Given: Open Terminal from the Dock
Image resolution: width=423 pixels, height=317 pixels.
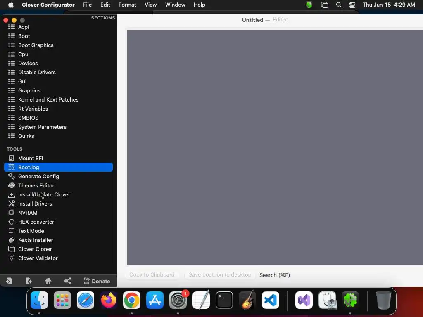Looking at the screenshot, I should pos(224,300).
